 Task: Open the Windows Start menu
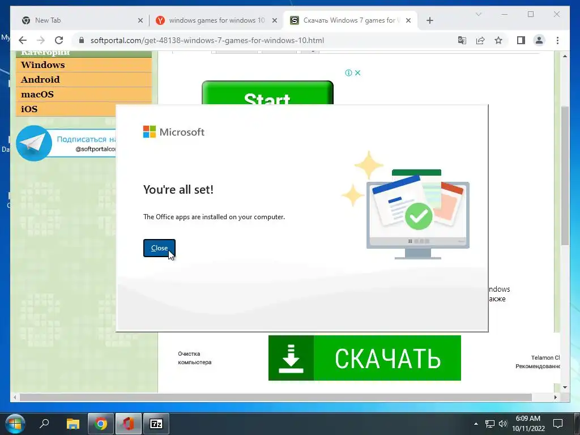click(x=15, y=424)
